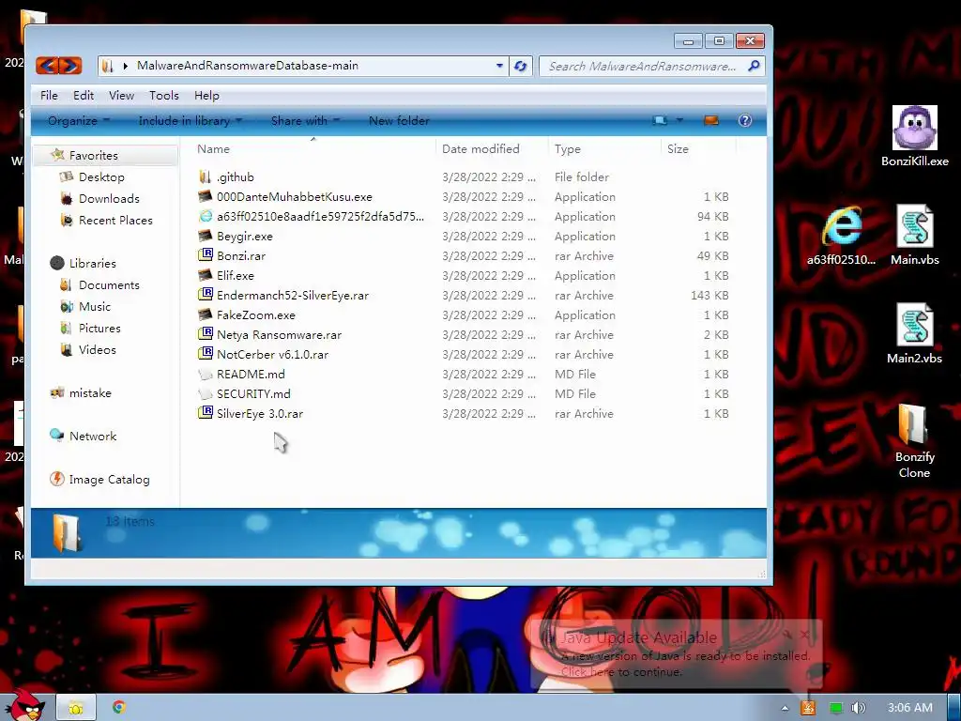Select Netya Ransomware.rar file name
Screen dimensions: 961x721
[x=279, y=335]
